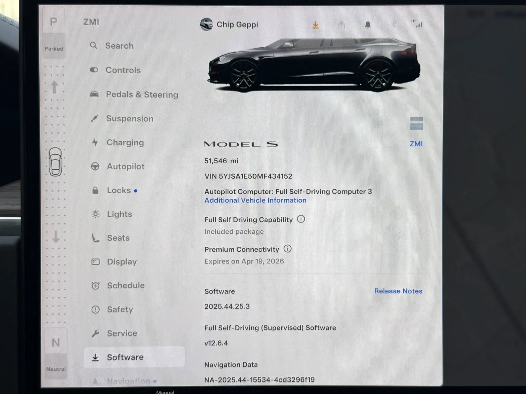Tap the software update download arrow icon
Screen dimensions: 526x394
coord(316,24)
